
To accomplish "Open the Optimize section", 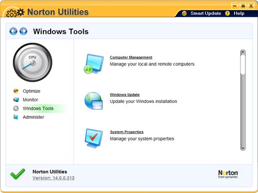I will click(x=31, y=91).
